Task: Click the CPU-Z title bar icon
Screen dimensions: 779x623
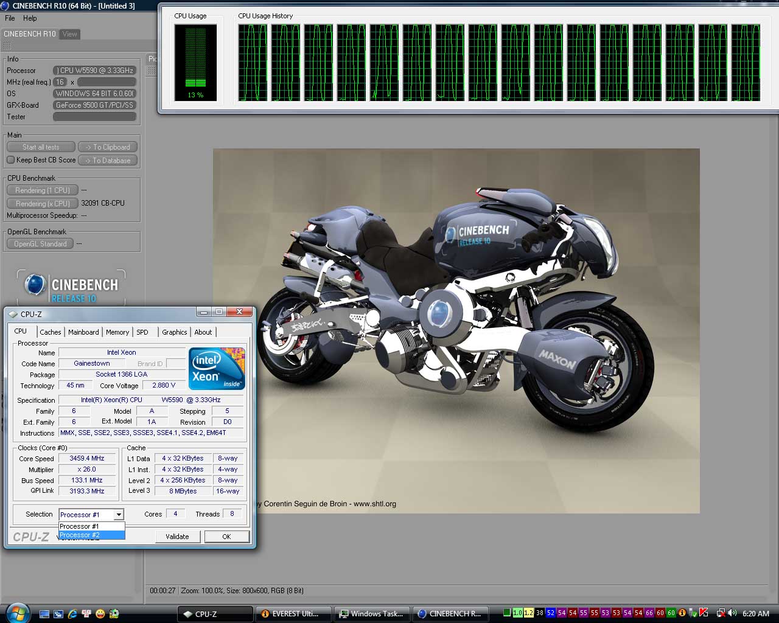Action: click(13, 315)
